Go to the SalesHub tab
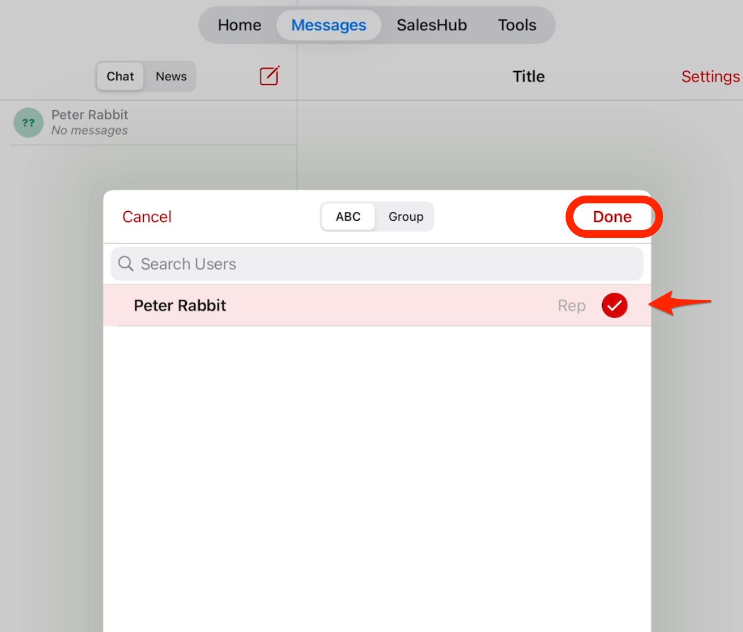743x632 pixels. point(431,26)
